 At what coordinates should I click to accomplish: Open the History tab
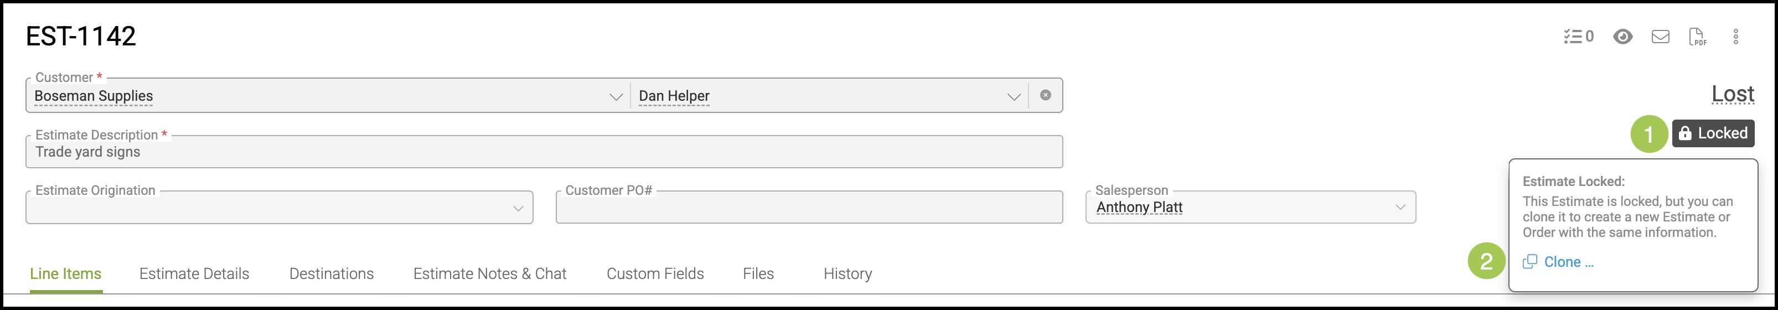coord(847,273)
